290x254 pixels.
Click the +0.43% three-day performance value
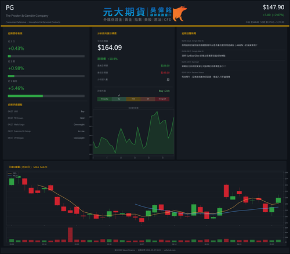click(x=16, y=48)
